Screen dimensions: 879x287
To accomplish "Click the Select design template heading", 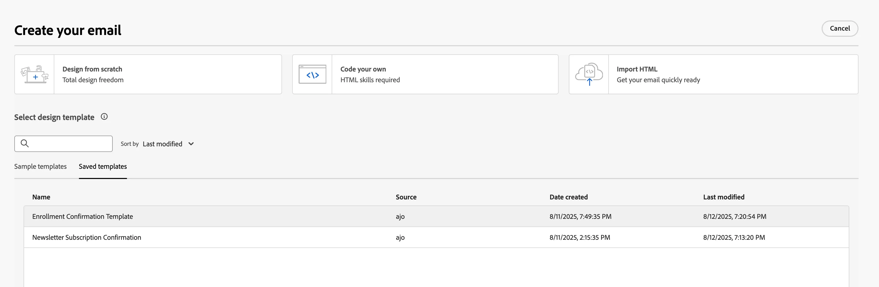I will coord(54,117).
